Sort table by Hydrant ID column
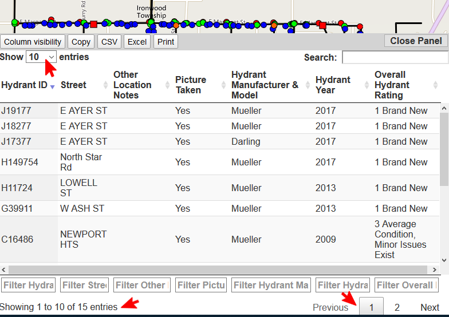The width and height of the screenshot is (449, 317). (24, 85)
